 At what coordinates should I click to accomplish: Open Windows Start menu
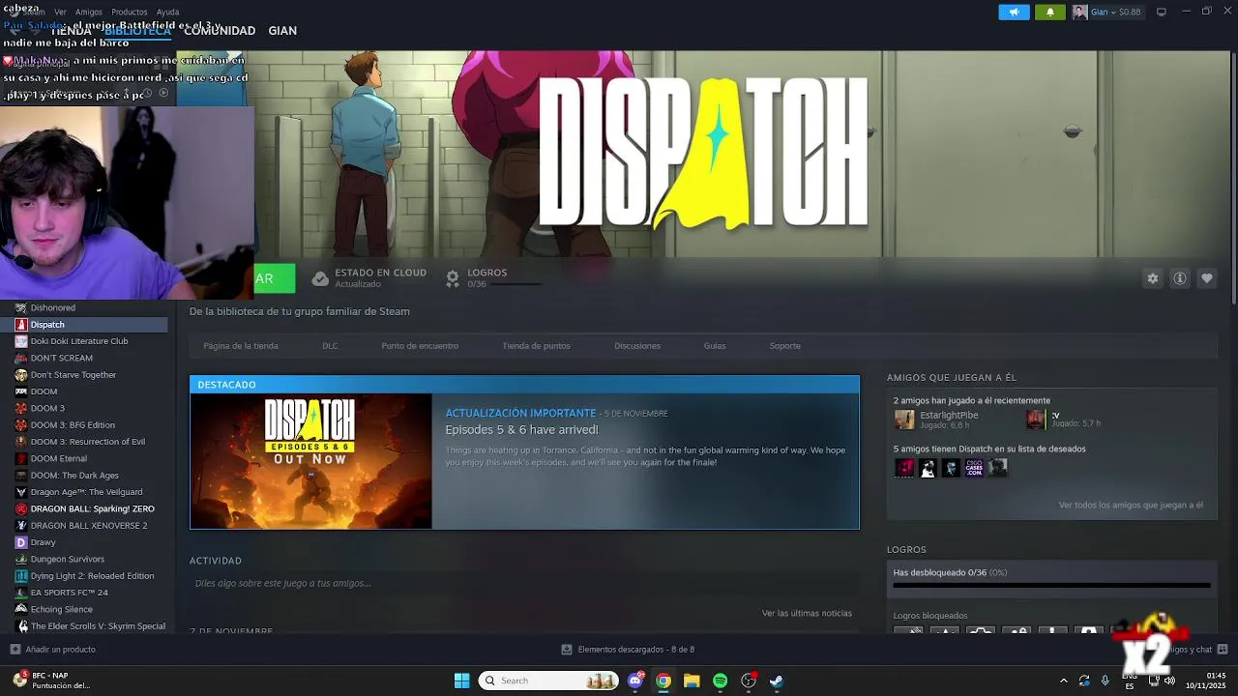pyautogui.click(x=461, y=681)
